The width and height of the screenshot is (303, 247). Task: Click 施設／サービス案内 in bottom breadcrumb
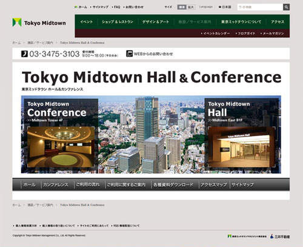[x=40, y=205]
